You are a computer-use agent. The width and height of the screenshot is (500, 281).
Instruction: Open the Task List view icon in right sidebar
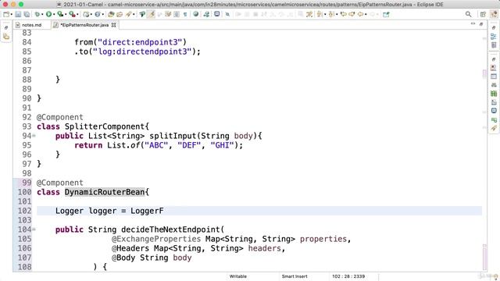pyautogui.click(x=494, y=45)
